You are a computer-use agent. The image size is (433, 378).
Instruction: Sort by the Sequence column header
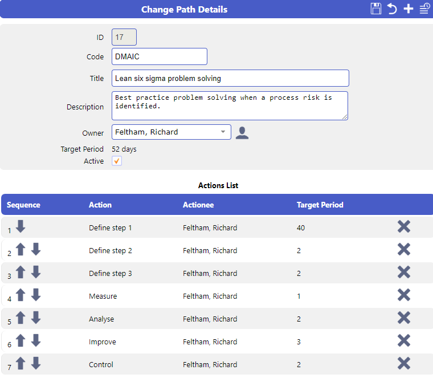pos(23,205)
